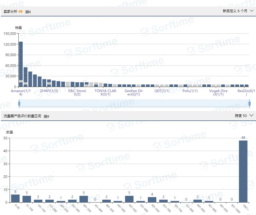Click the 0-50 review bar showing 6
The image size is (256, 215).
[x=15, y=198]
